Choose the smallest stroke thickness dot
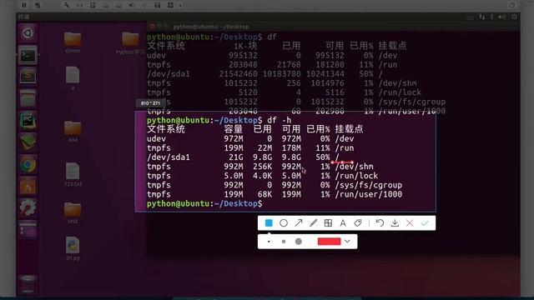Image resolution: width=534 pixels, height=300 pixels. tap(269, 242)
